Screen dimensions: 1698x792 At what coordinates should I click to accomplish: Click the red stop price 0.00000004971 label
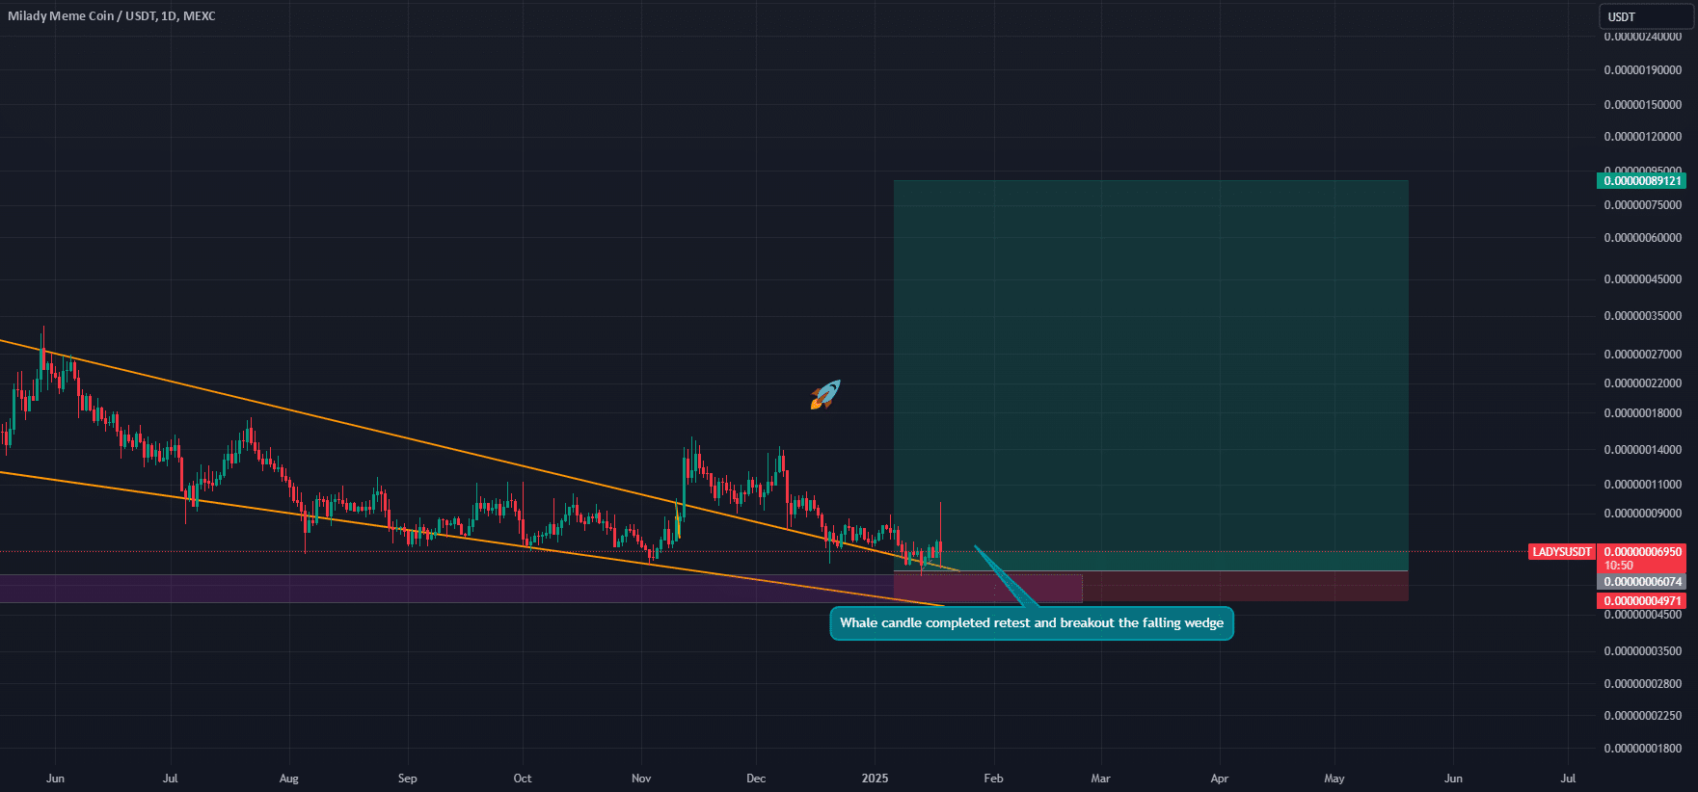pos(1642,601)
